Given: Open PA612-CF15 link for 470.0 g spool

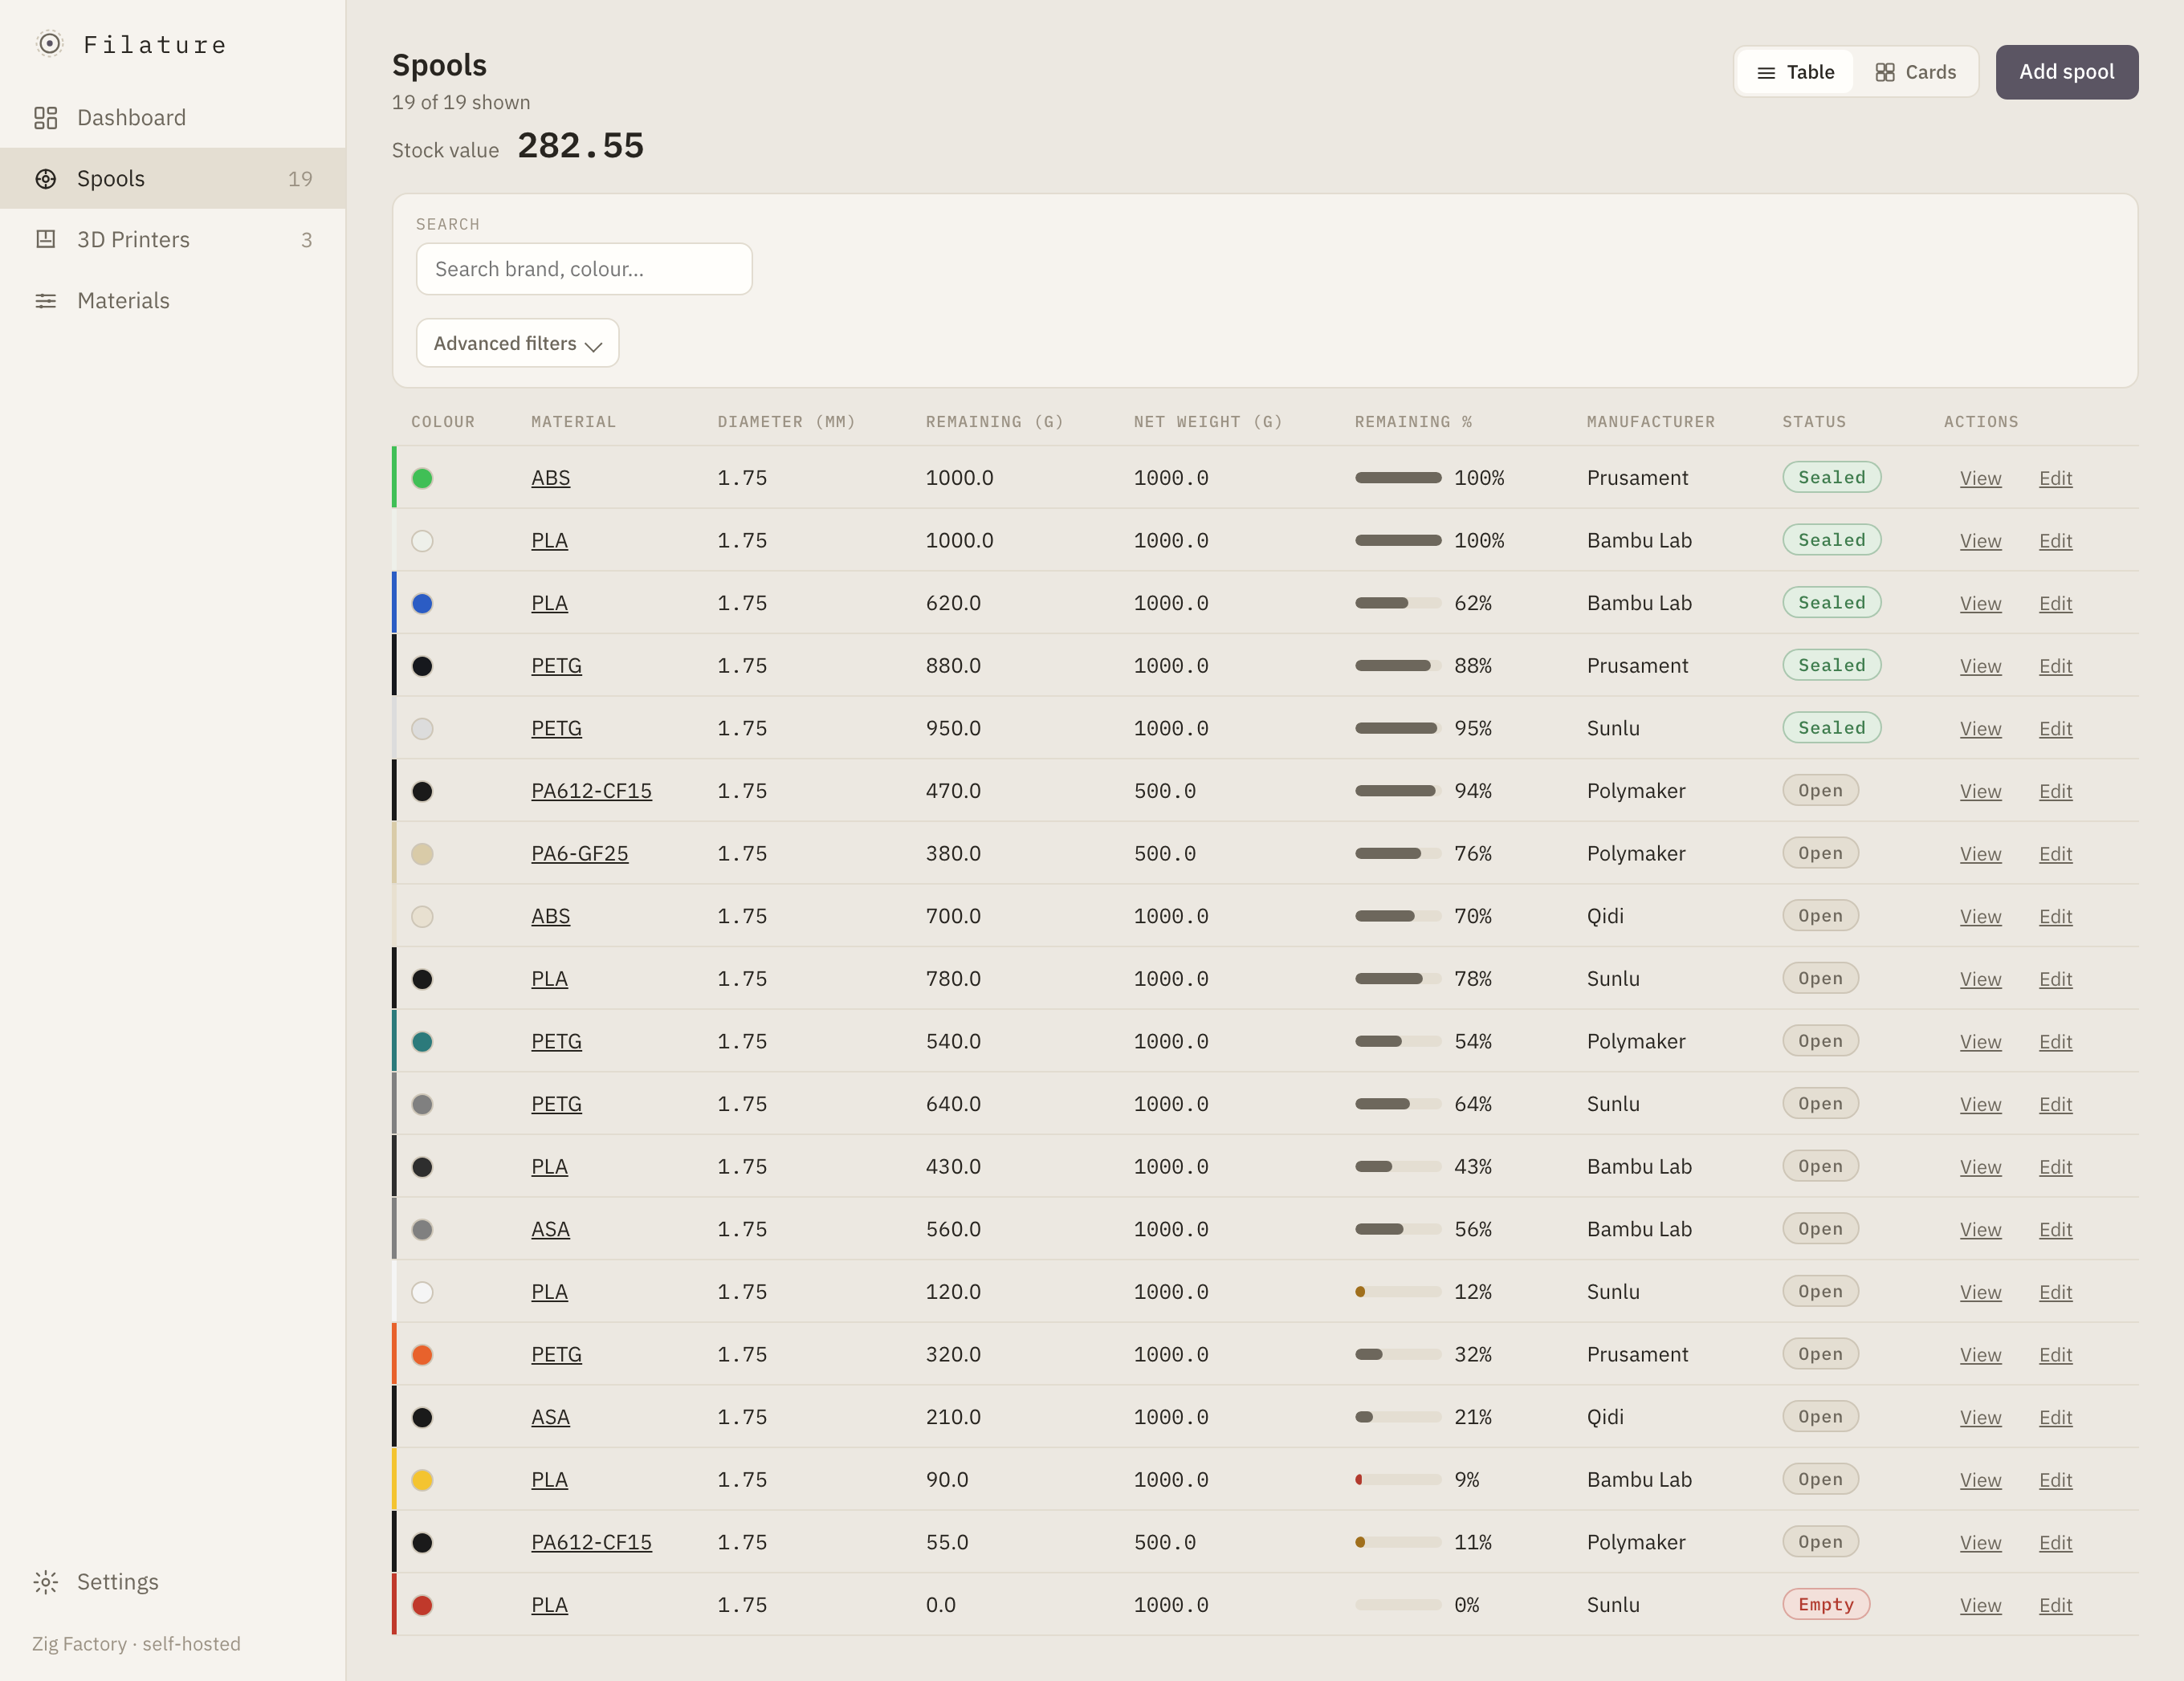Looking at the screenshot, I should tap(591, 791).
